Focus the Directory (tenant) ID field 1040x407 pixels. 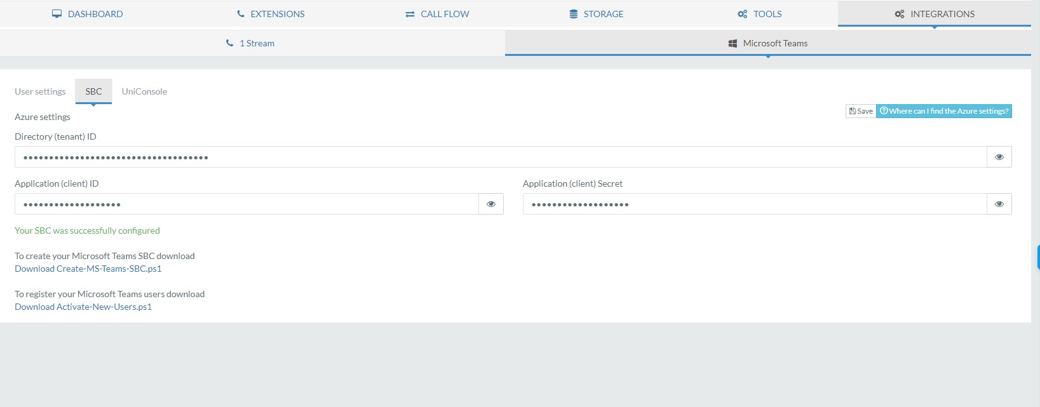pos(501,157)
